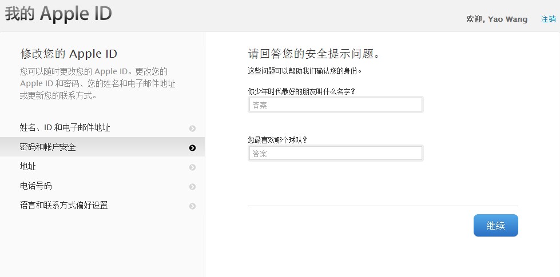Select 密码和帐户安全 in sidebar
This screenshot has width=560, height=277.
47,147
